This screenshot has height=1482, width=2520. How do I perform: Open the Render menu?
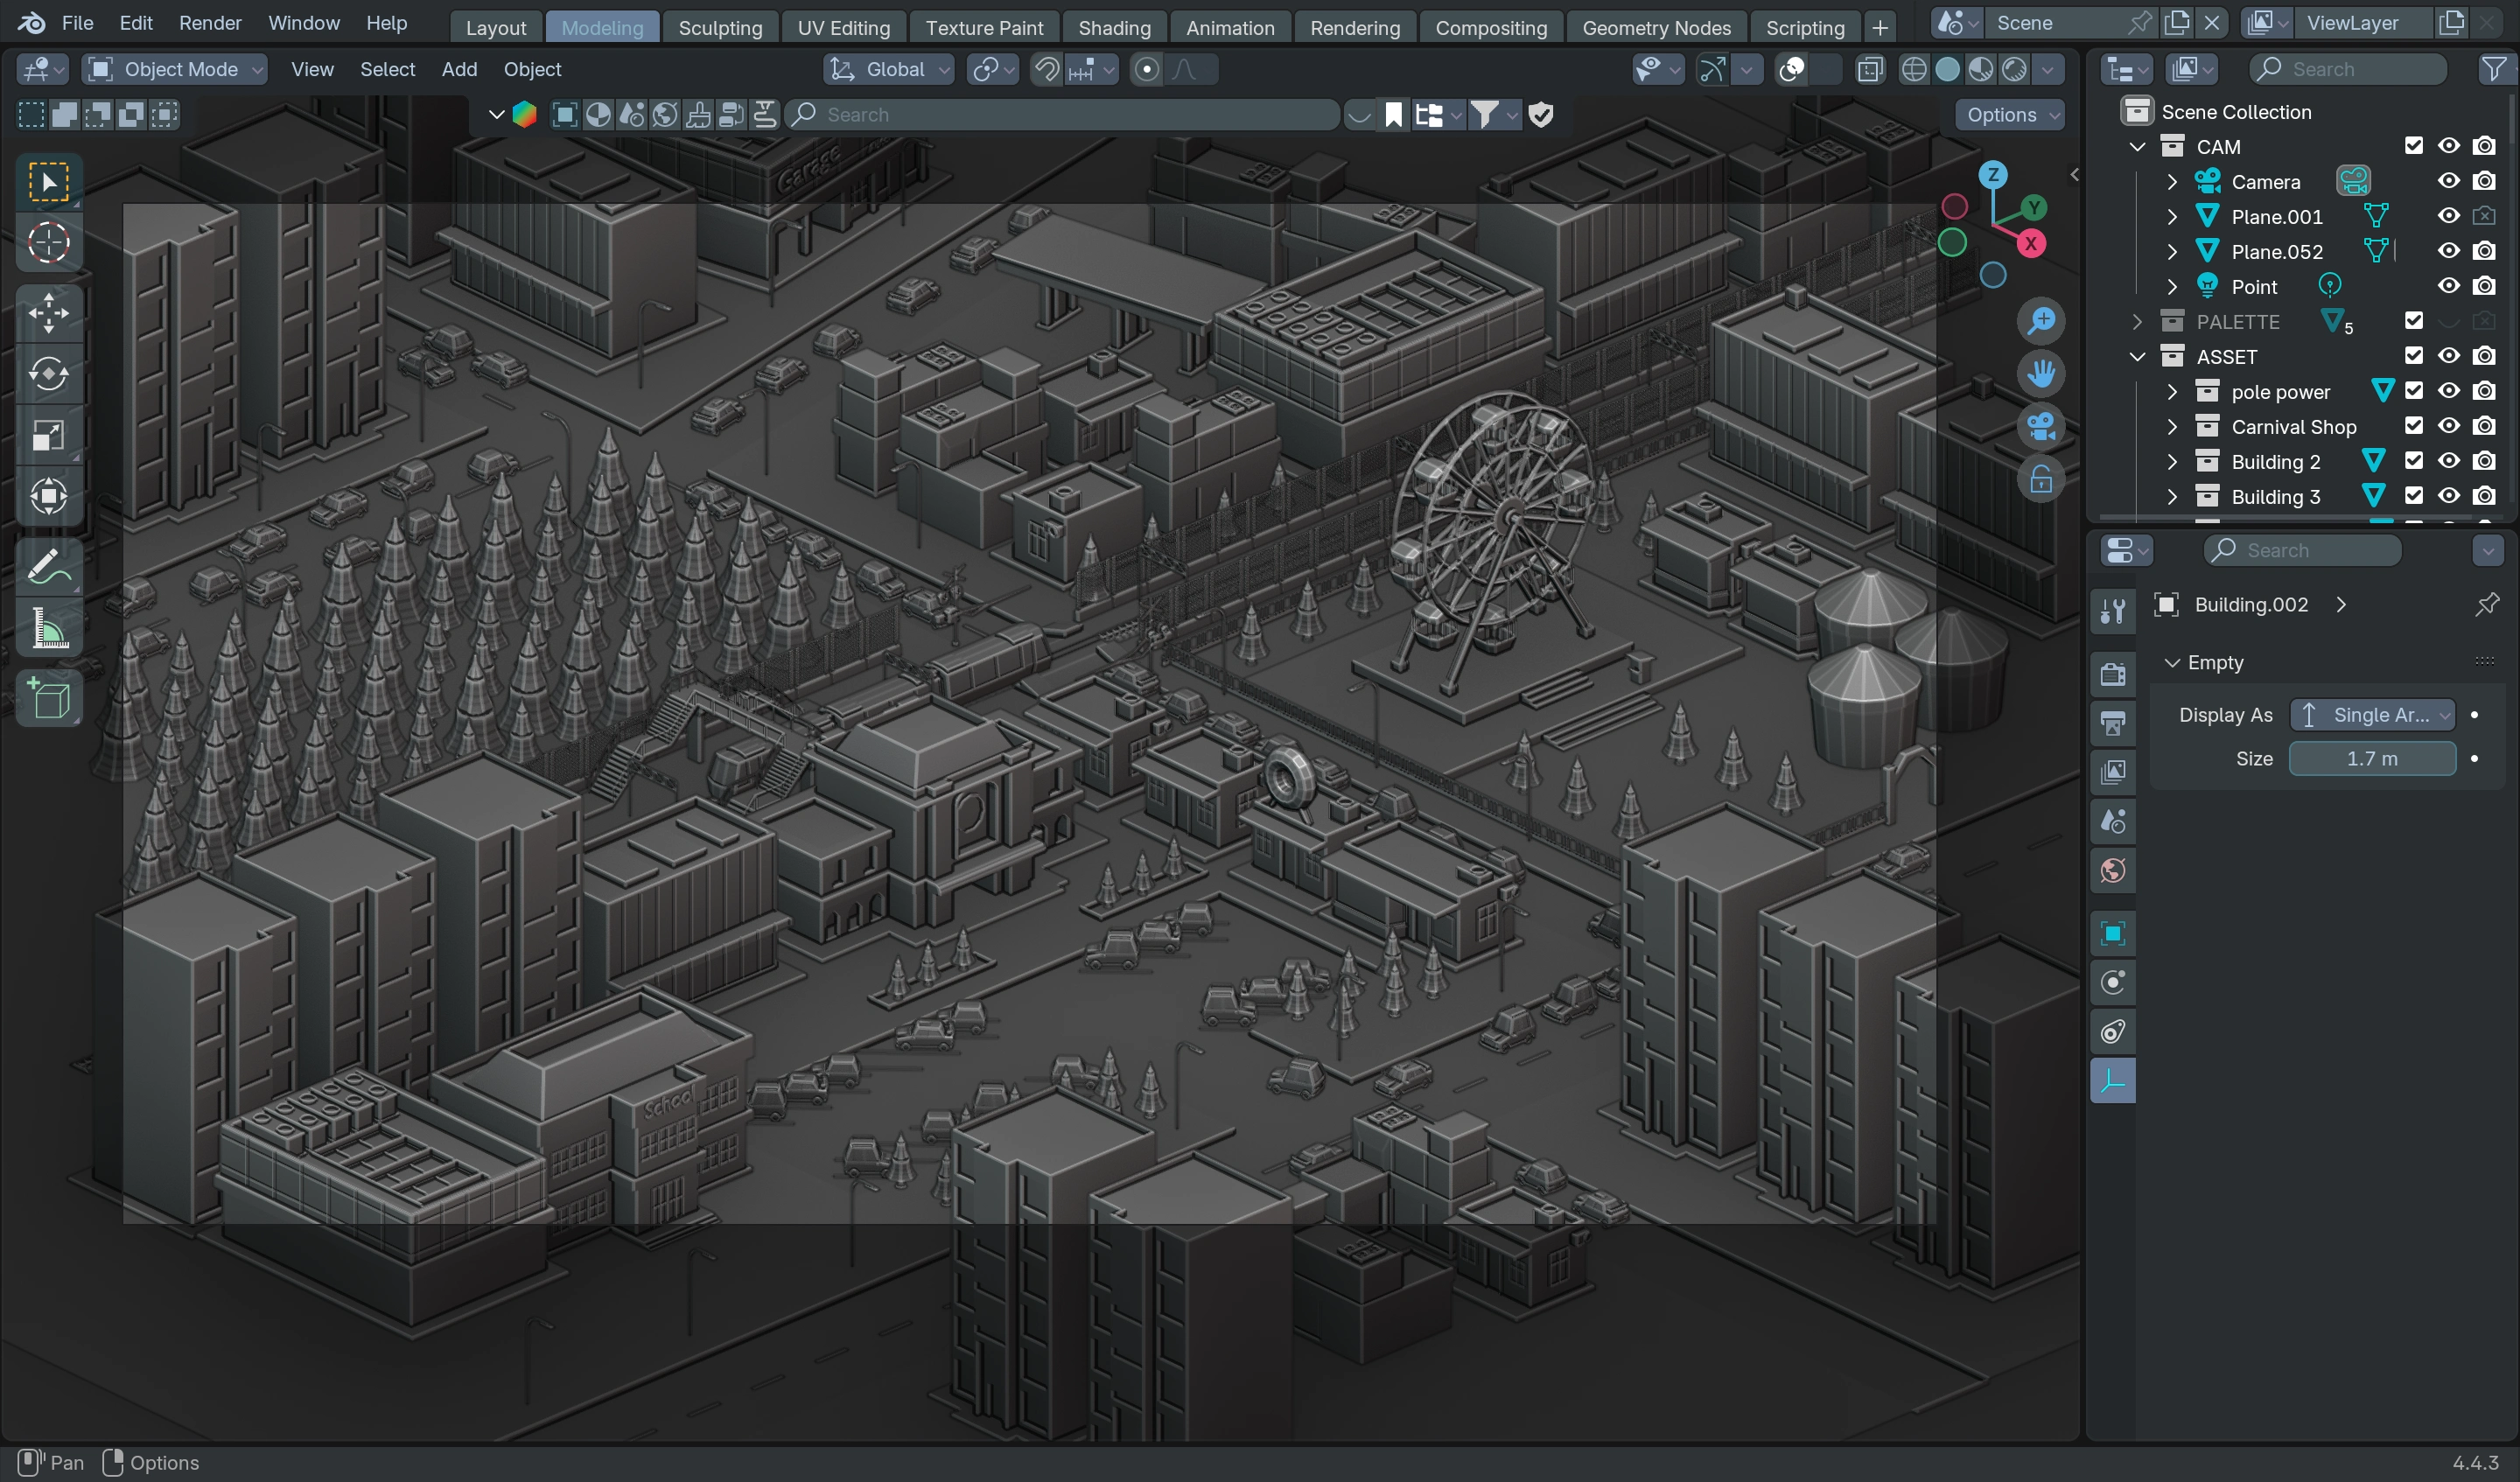pyautogui.click(x=209, y=23)
